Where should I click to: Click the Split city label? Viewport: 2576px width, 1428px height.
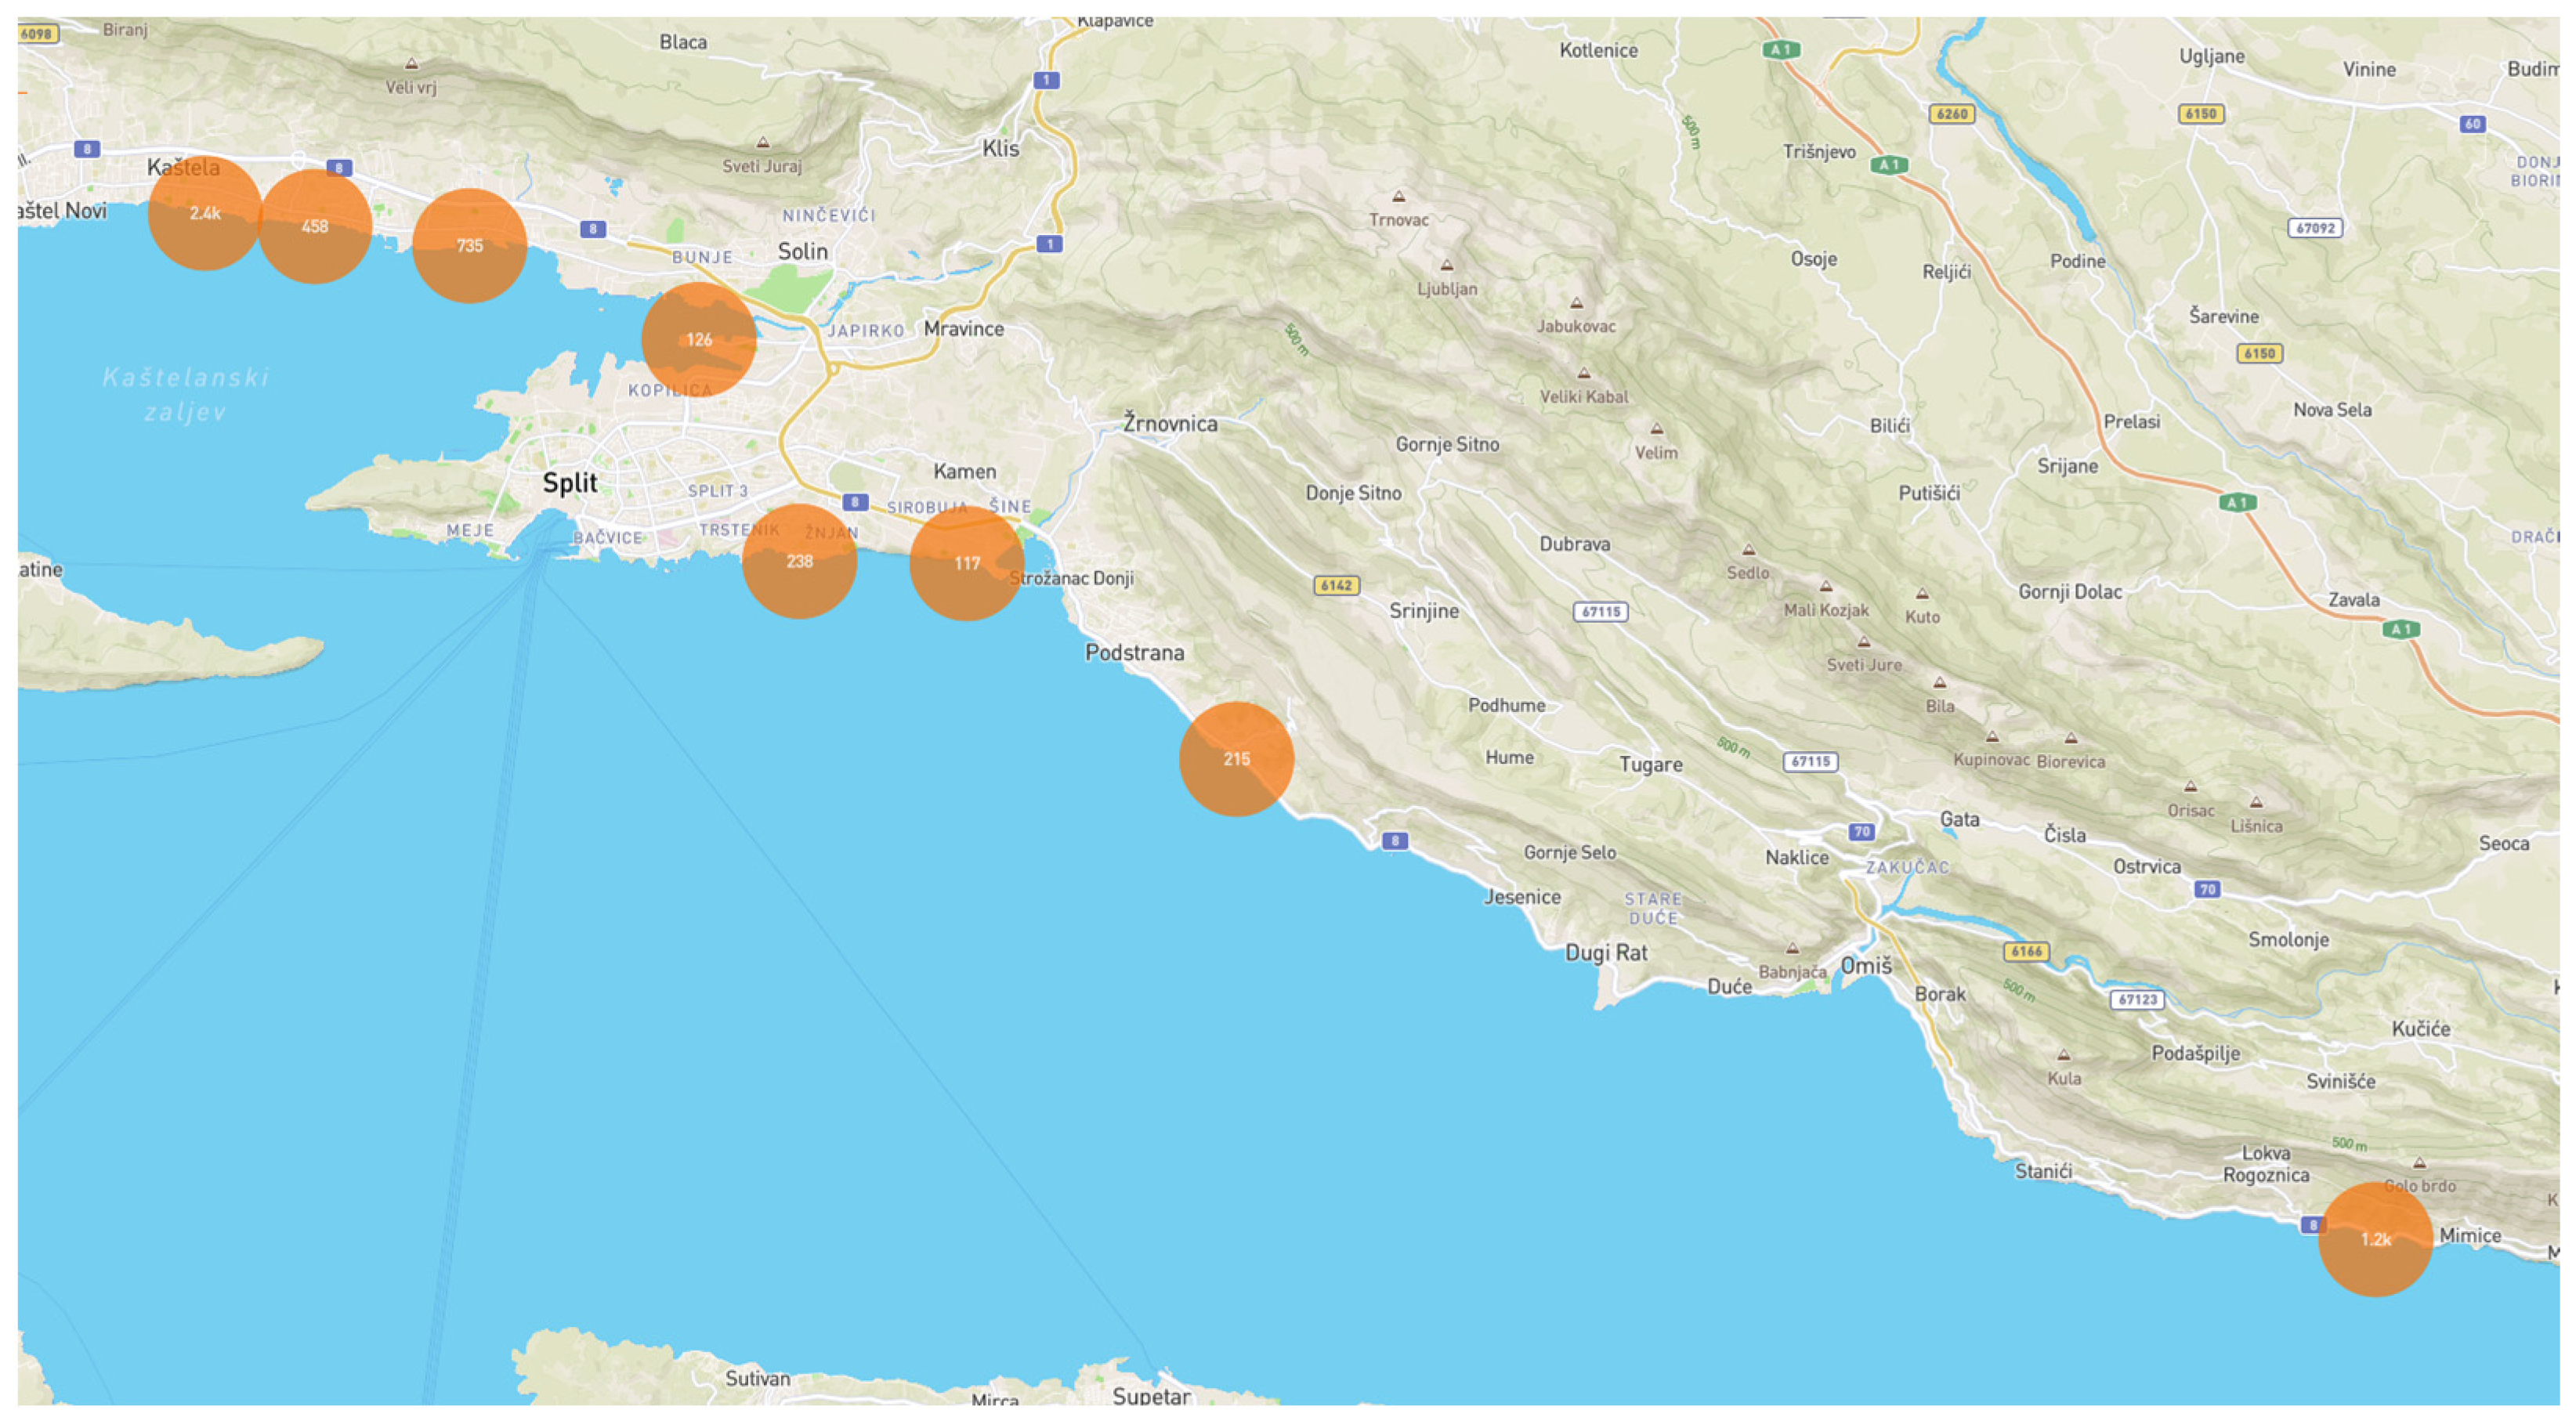coord(569,483)
